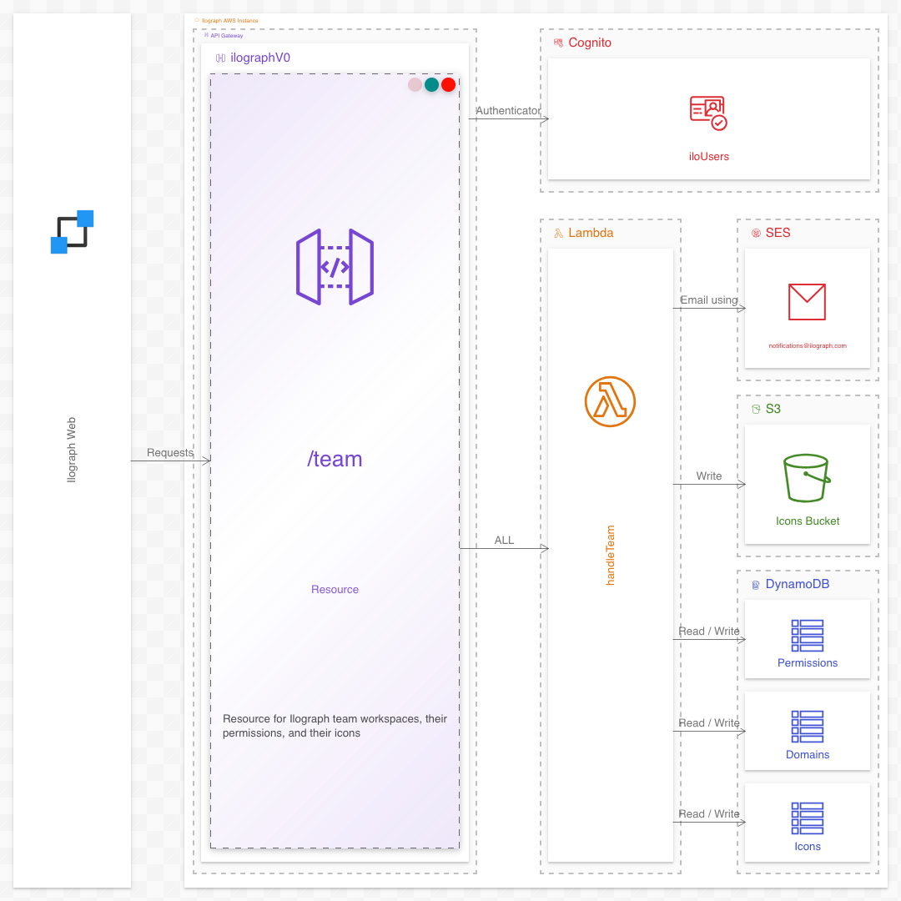Viewport: 901px width, 901px height.
Task: Click the Domains table label
Action: [808, 754]
